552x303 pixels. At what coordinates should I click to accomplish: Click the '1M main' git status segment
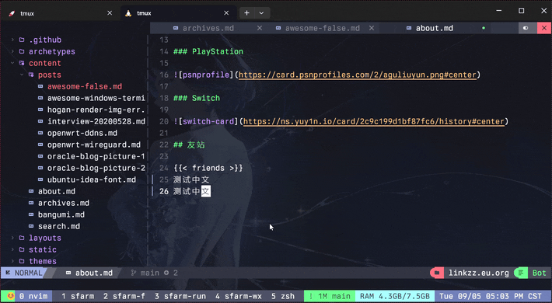[x=330, y=296]
